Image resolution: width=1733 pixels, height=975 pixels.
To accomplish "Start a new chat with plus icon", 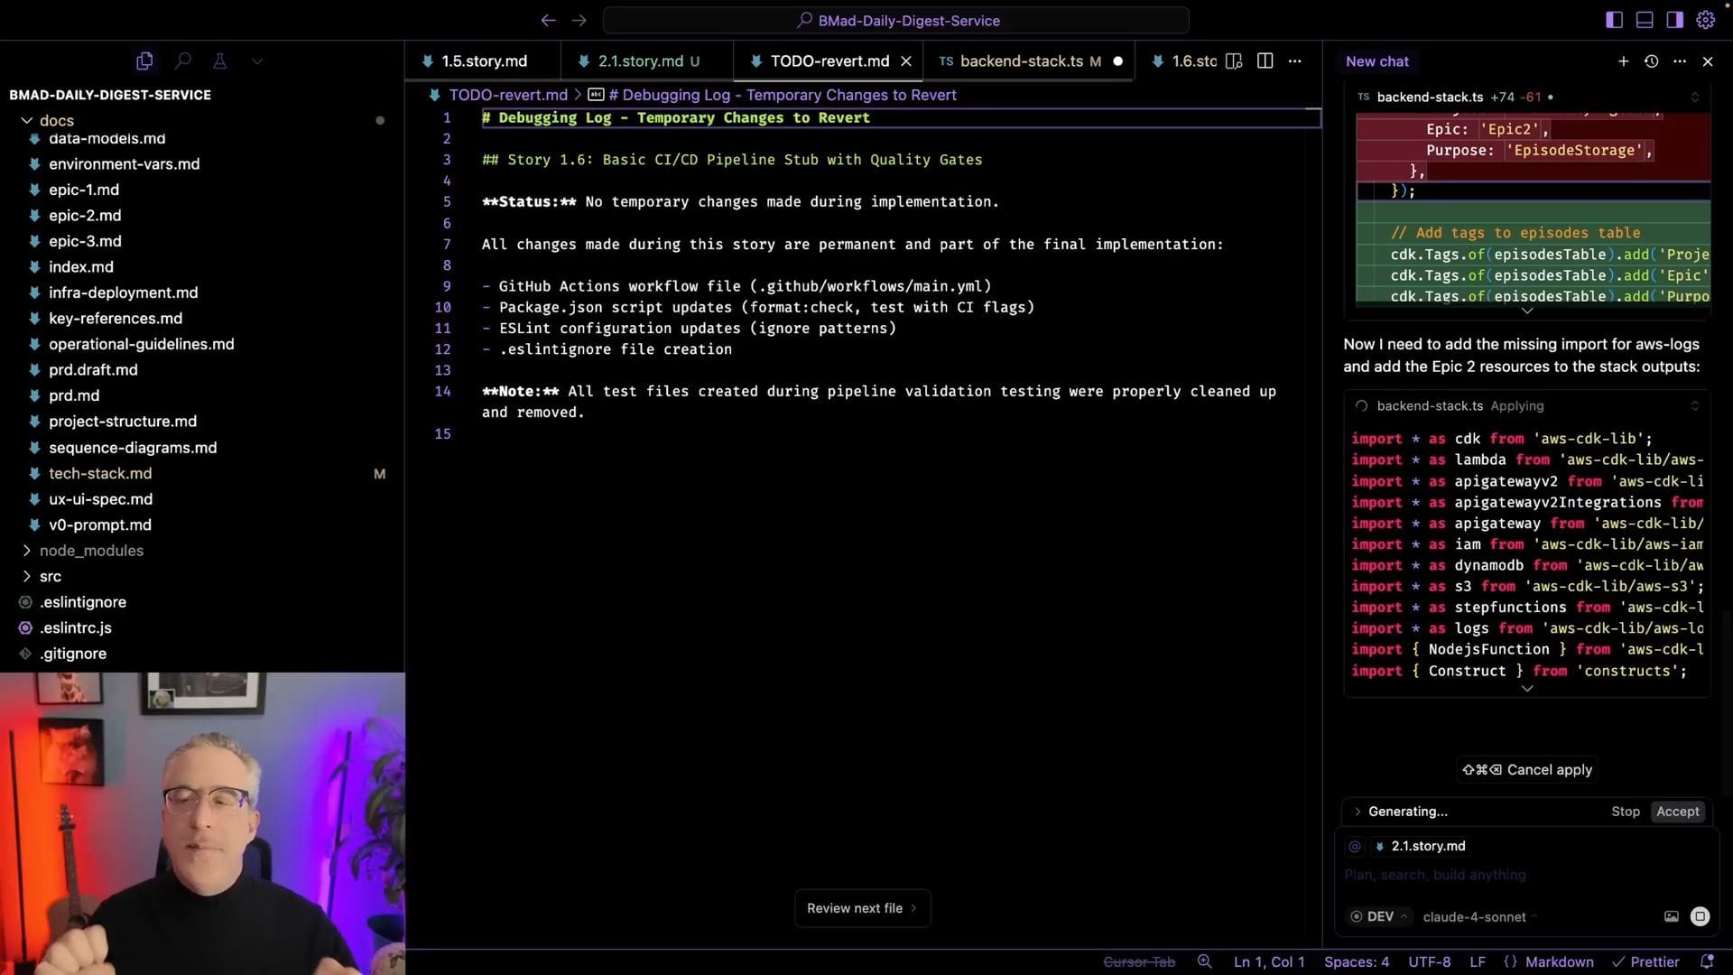I will [1623, 61].
